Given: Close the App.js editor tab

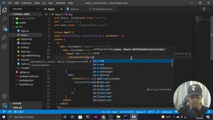Looking at the screenshot, I should pyautogui.click(x=62, y=9).
